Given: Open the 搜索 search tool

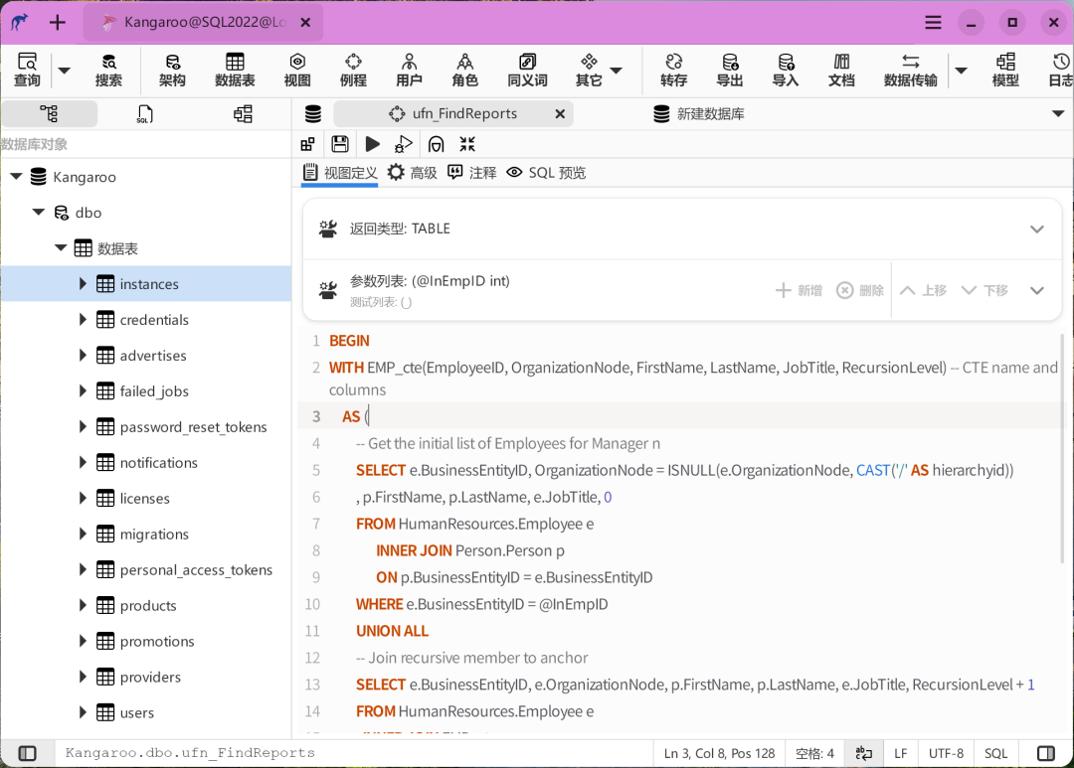Looking at the screenshot, I should (108, 70).
